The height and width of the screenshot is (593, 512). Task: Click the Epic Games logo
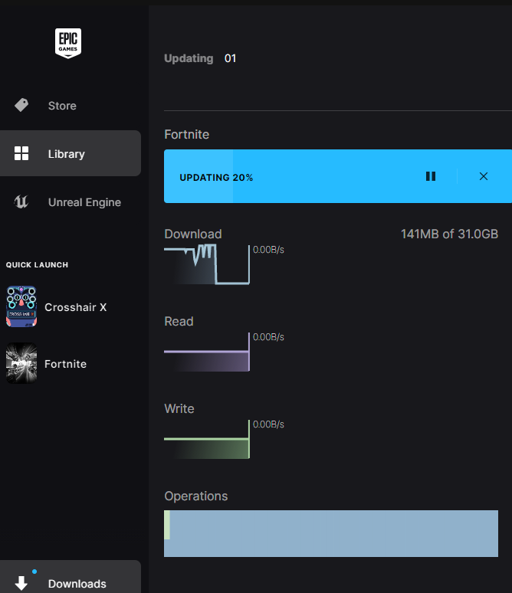pos(68,43)
